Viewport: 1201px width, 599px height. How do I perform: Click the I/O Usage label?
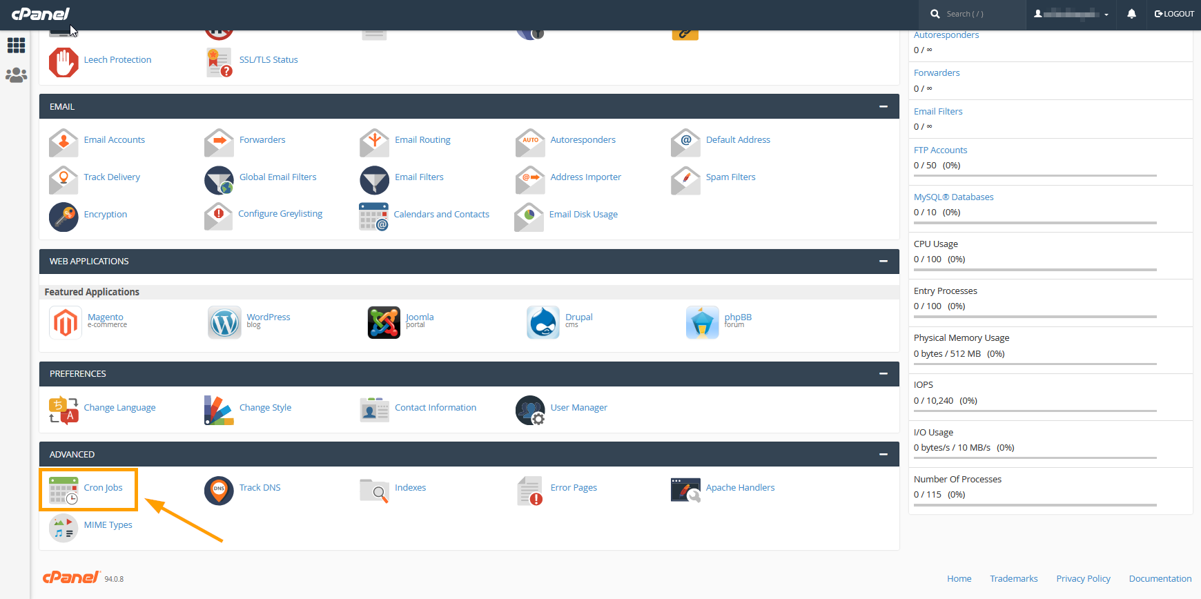(x=933, y=432)
